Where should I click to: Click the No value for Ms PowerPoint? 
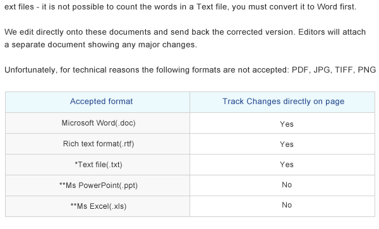point(287,185)
